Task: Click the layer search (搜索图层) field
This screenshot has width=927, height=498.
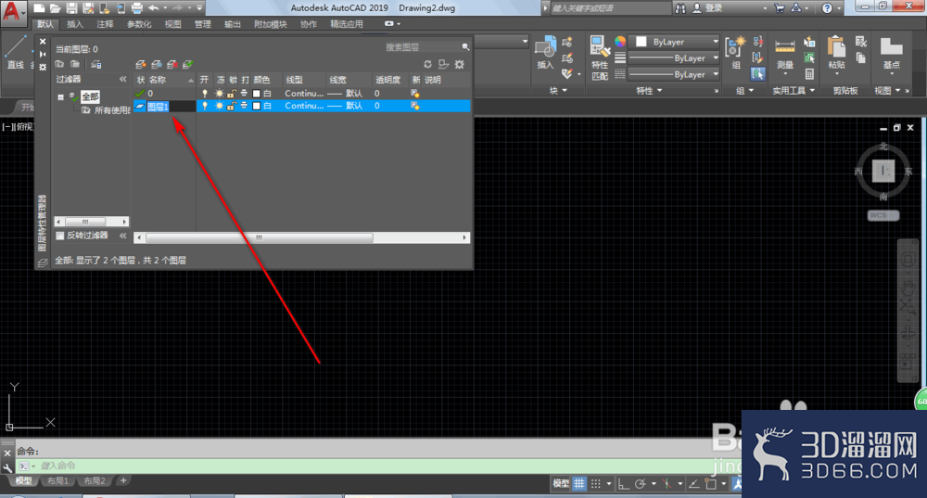Action: pyautogui.click(x=422, y=46)
